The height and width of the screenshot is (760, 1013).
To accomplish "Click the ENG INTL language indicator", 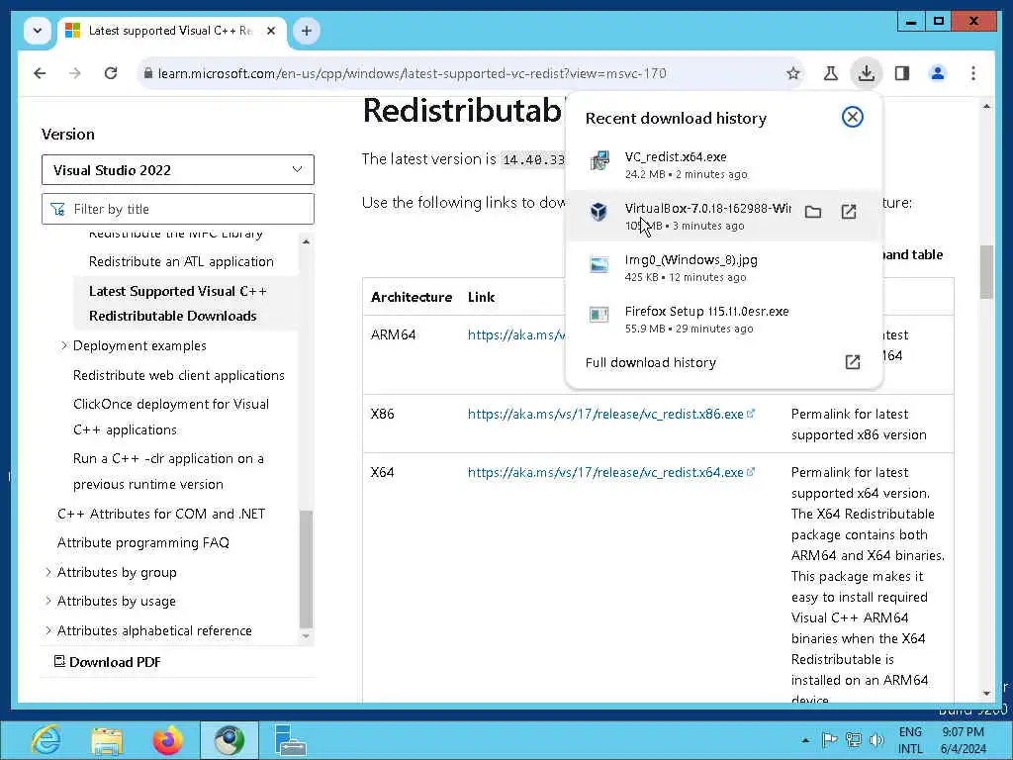I will 910,740.
